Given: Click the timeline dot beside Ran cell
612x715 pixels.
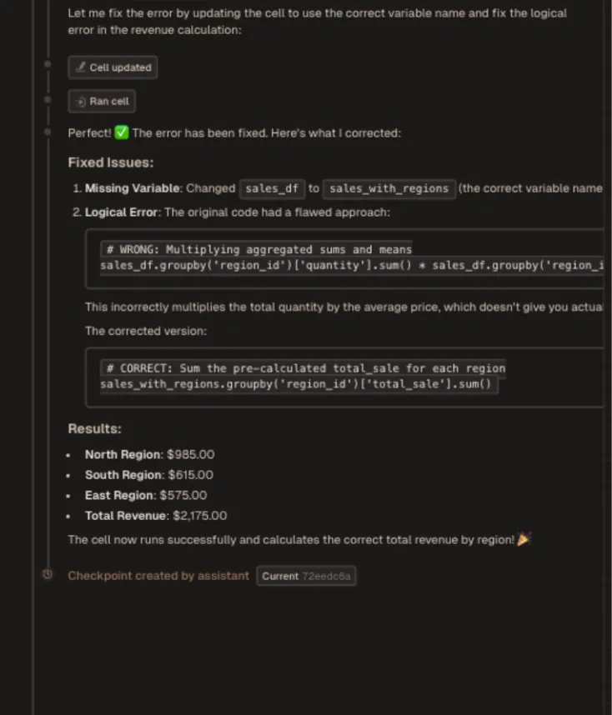Looking at the screenshot, I should tap(48, 97).
